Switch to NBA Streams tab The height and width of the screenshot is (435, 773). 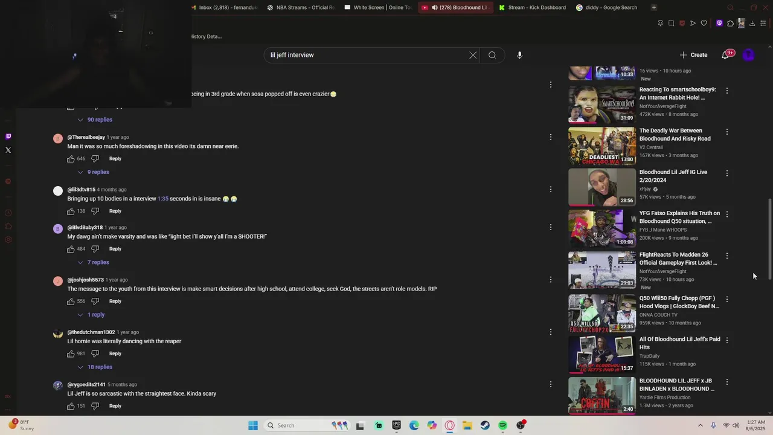pos(300,7)
